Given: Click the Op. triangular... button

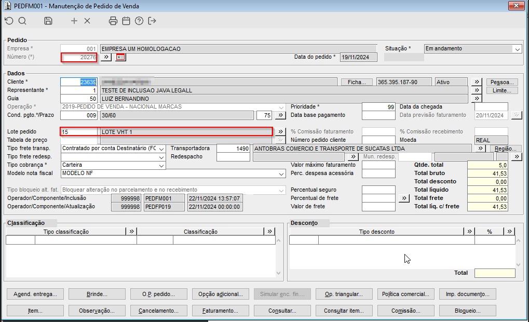Looking at the screenshot, I should [x=344, y=294].
